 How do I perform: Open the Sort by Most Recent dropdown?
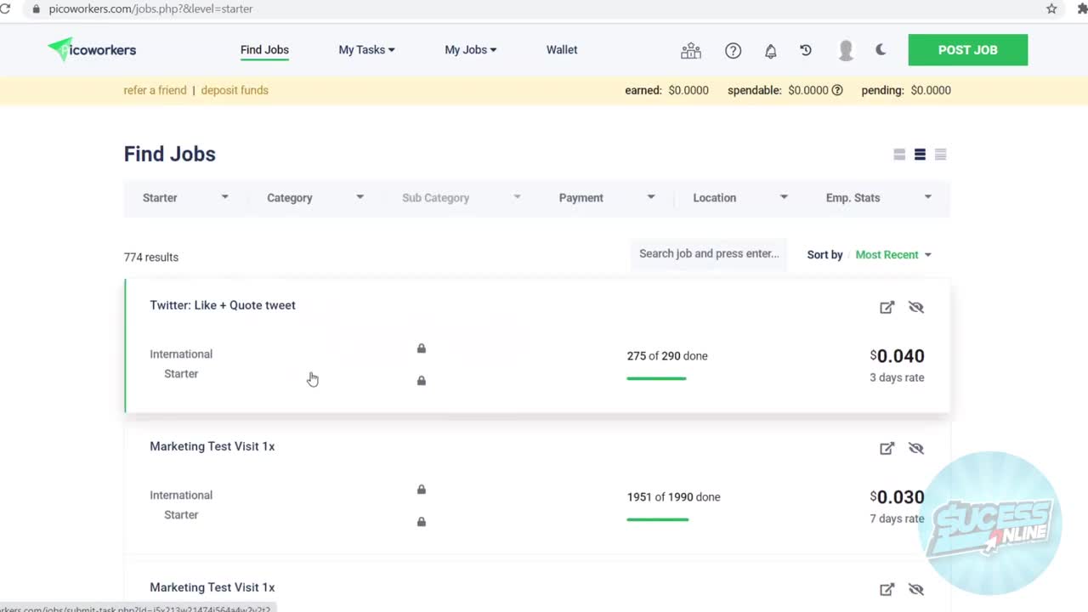pos(892,255)
